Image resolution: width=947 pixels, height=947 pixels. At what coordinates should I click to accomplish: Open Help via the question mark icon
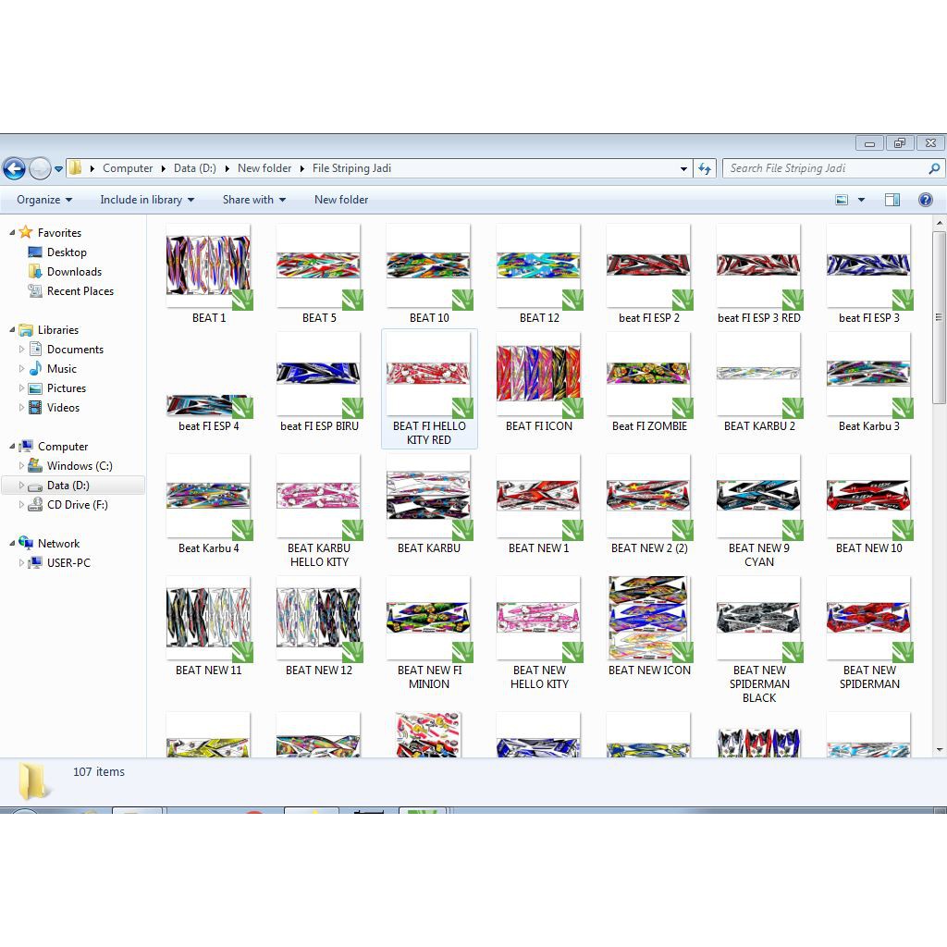[926, 199]
